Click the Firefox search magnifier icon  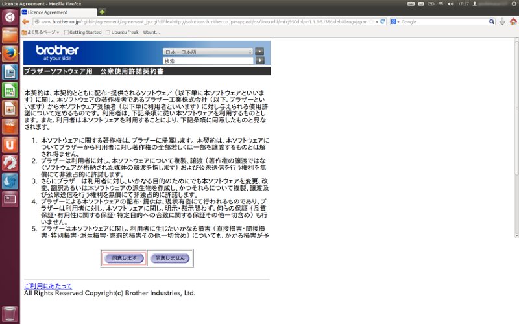492,22
